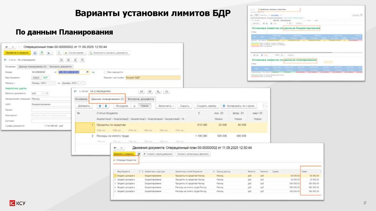
Task: Select the row Расходы на оплату труда
Action: 171,138
